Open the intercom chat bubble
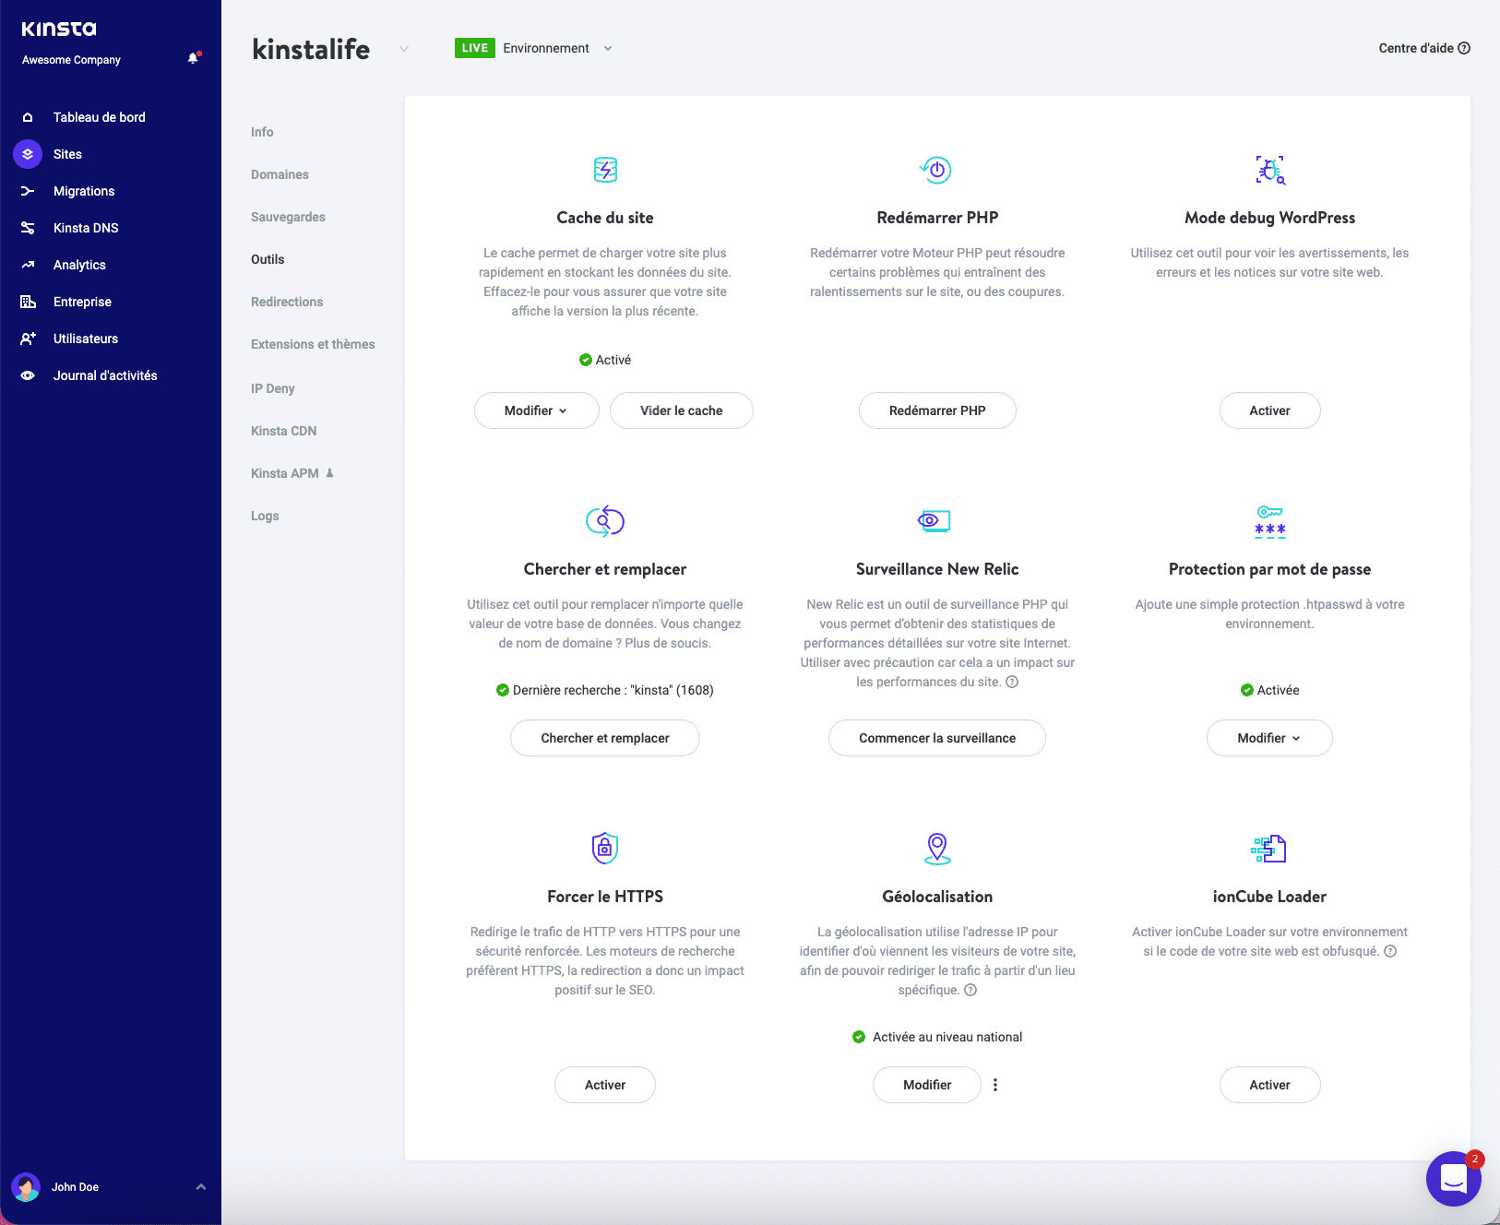This screenshot has width=1500, height=1225. 1453,1178
